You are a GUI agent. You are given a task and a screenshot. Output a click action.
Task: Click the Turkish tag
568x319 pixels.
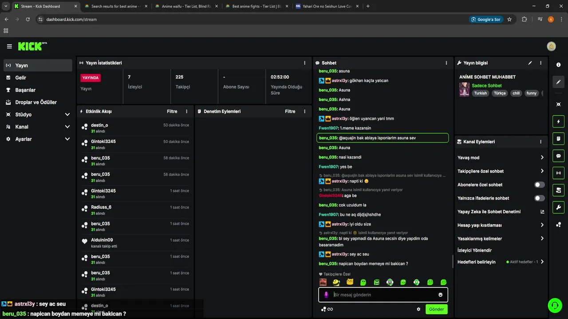point(481,93)
